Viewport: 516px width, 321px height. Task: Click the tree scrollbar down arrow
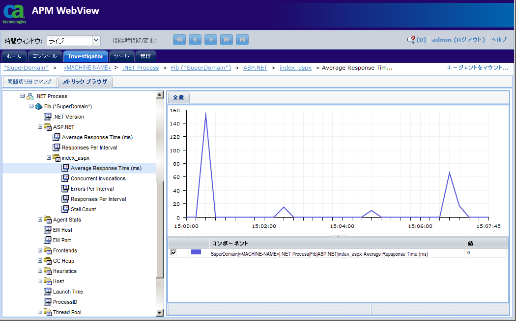tap(159, 312)
